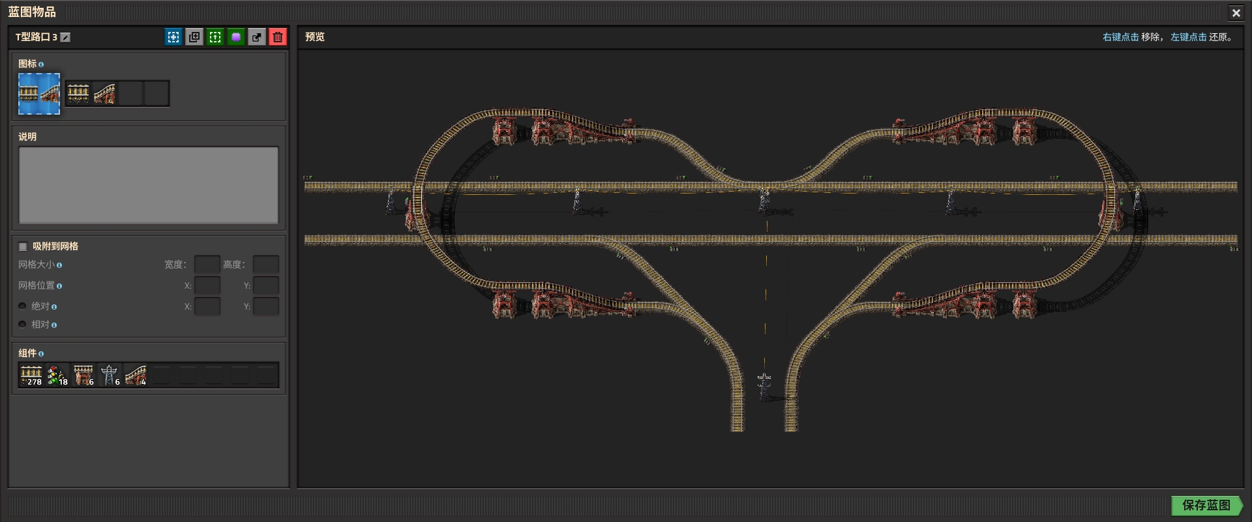Click the 右键点击 hint text
The width and height of the screenshot is (1252, 522).
tap(1121, 37)
